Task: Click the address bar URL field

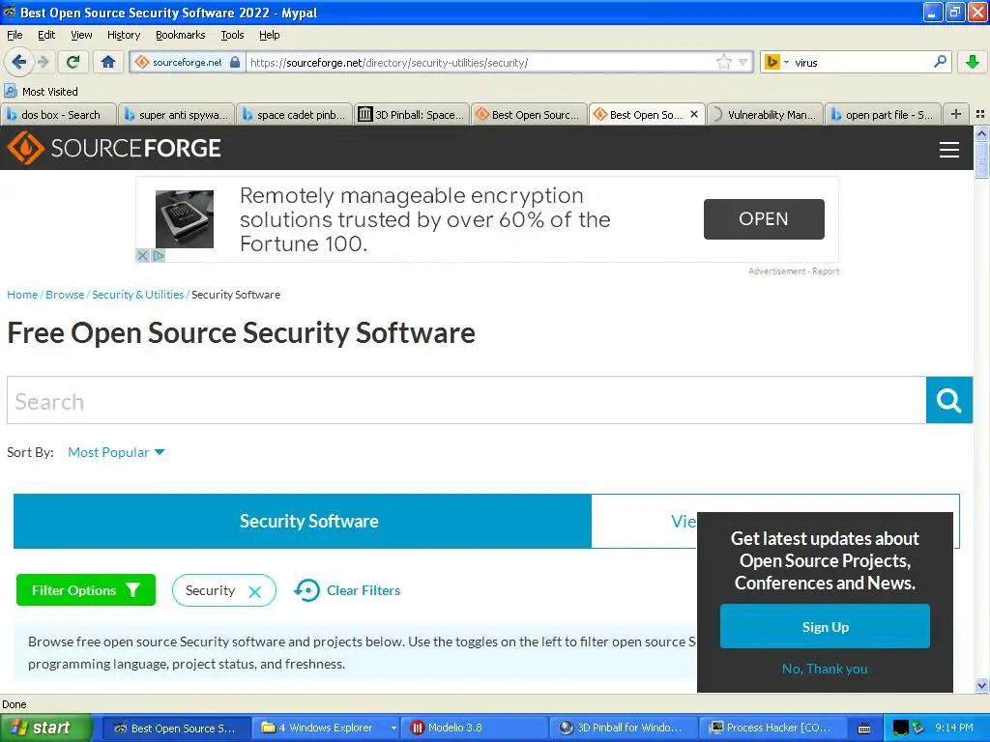Action: (480, 63)
